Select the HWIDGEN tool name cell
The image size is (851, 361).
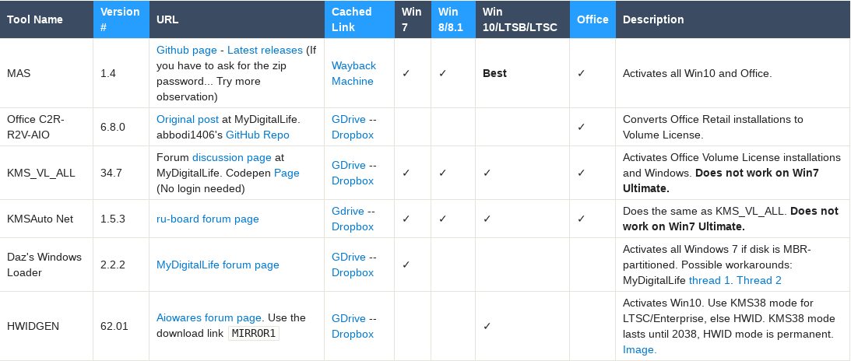pyautogui.click(x=47, y=326)
